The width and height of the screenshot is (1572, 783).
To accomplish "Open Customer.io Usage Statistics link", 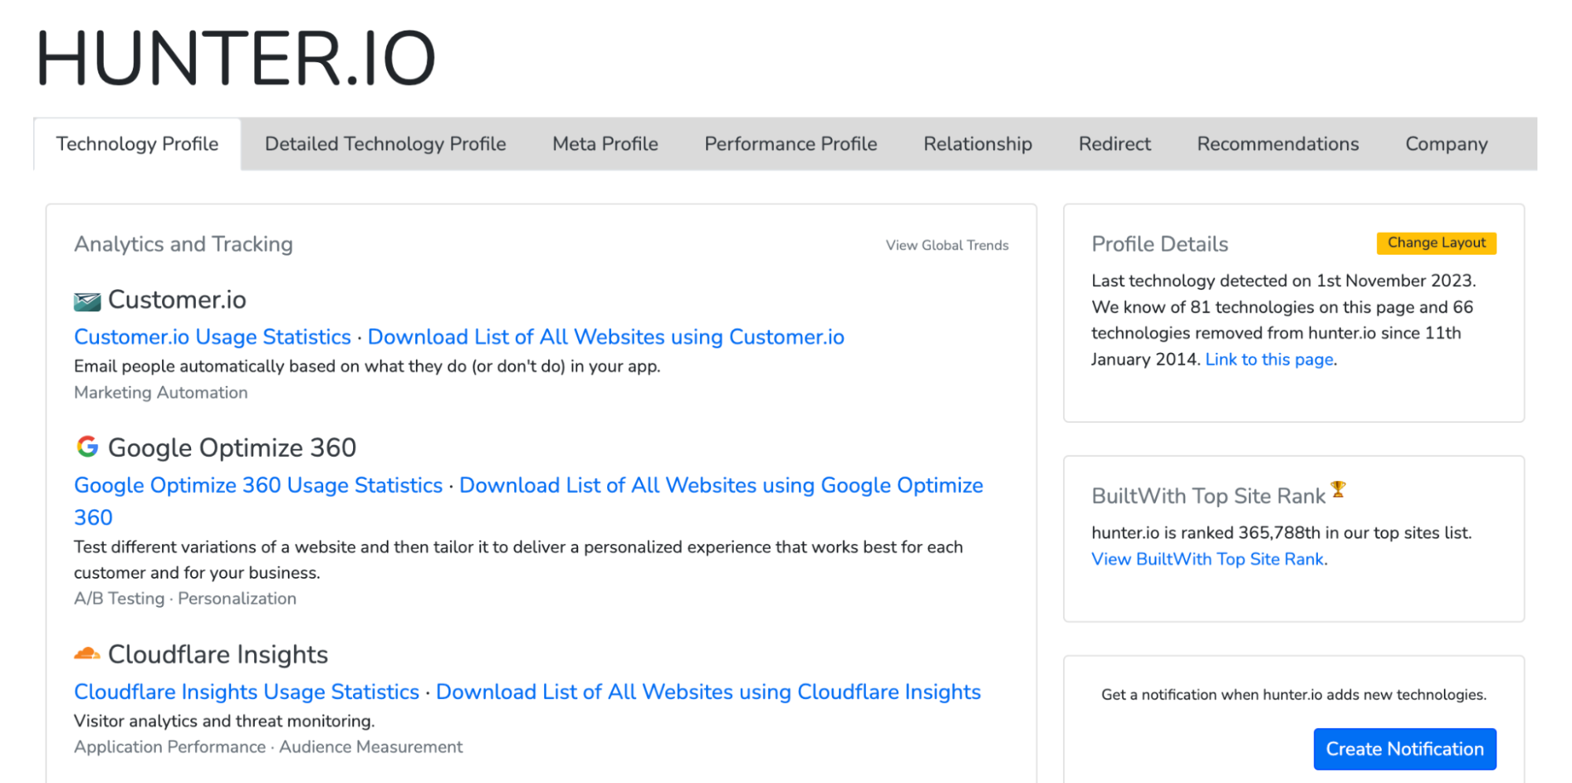I will coord(212,336).
